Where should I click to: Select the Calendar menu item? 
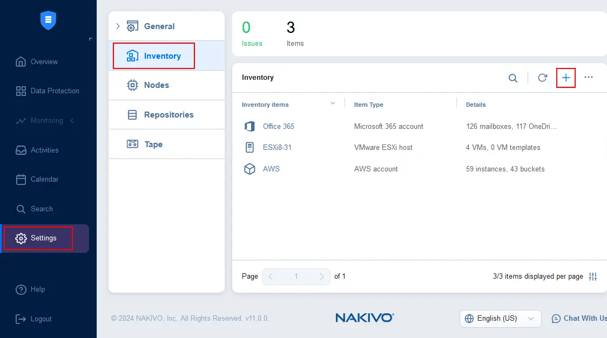click(44, 180)
